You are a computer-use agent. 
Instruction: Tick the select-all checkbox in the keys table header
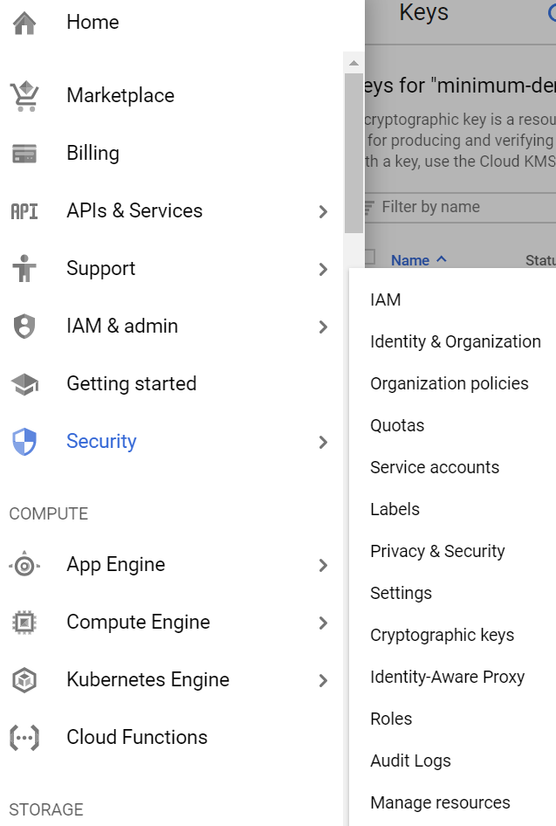(x=369, y=257)
